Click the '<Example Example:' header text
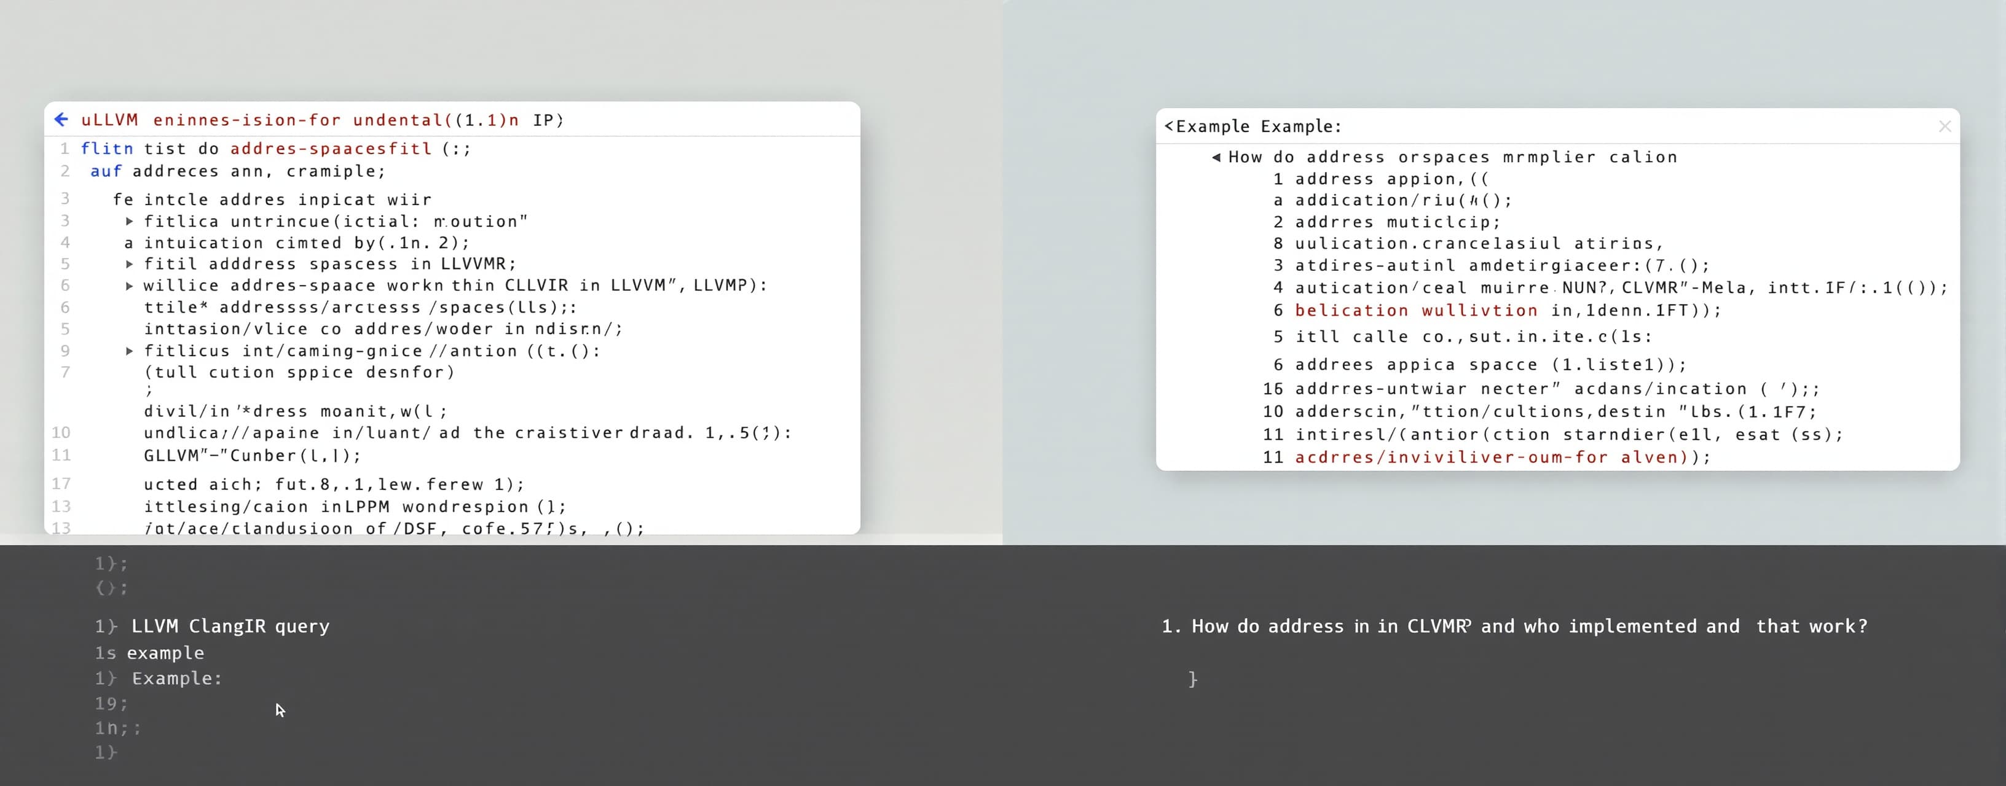This screenshot has width=2006, height=786. [x=1253, y=126]
